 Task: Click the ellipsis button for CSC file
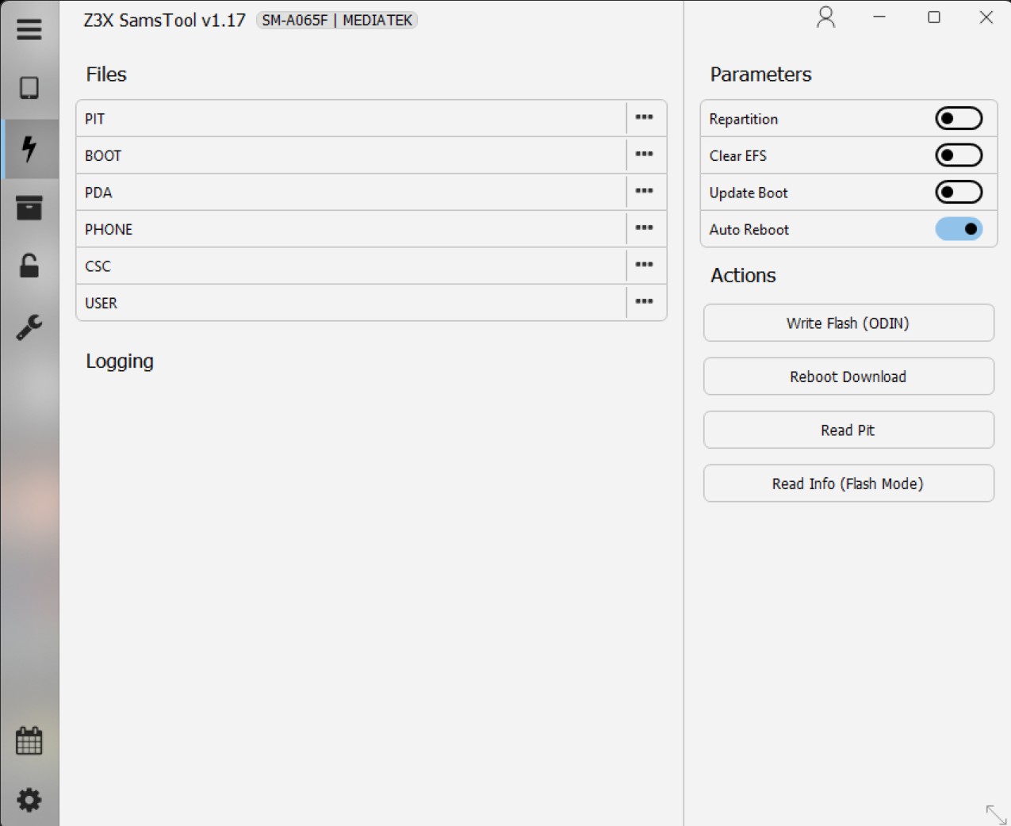[644, 266]
